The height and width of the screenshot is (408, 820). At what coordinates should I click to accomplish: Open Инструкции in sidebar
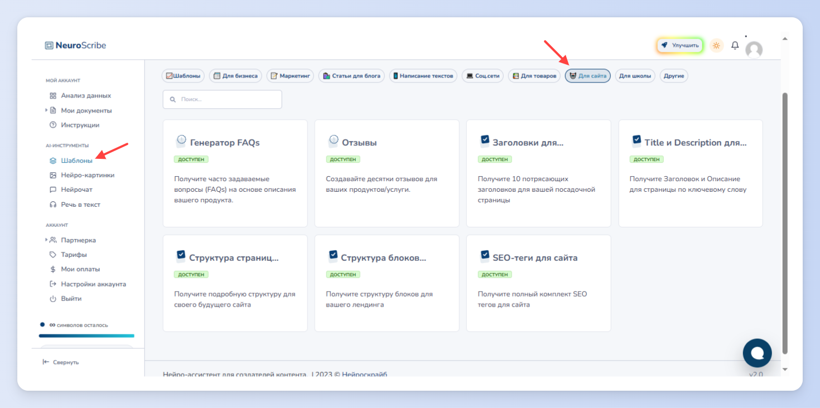[x=80, y=125]
